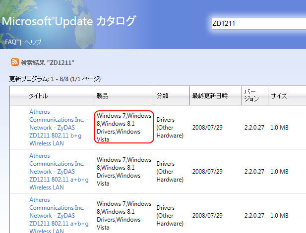Click the RSS feed icon beside search results

coord(15,62)
